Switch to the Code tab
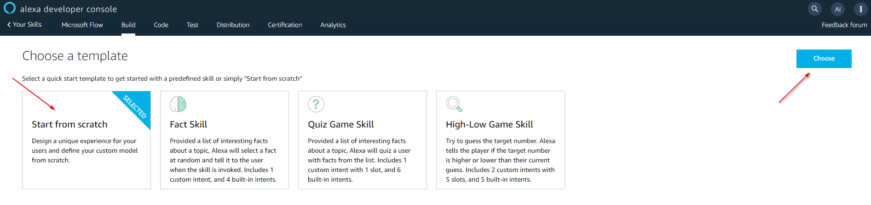The width and height of the screenshot is (871, 205). coord(161,25)
